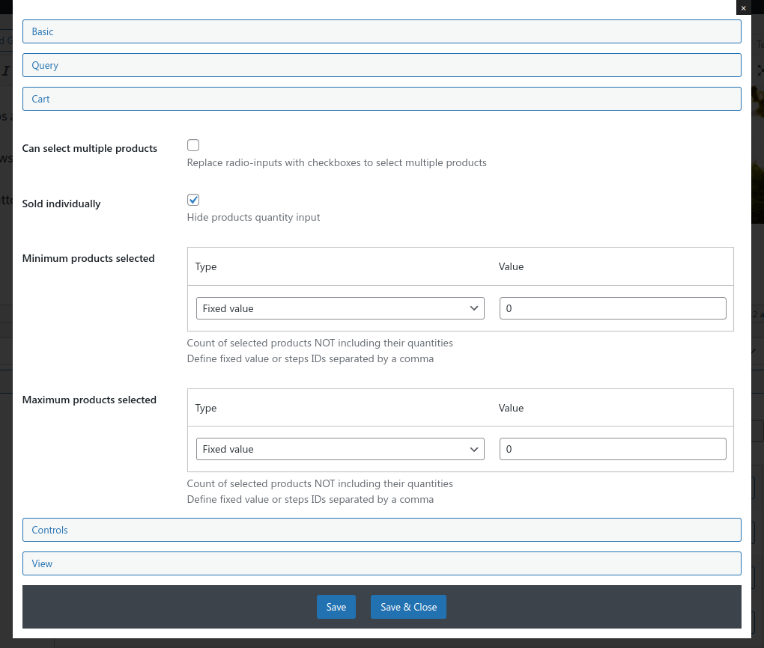The image size is (764, 648).
Task: Close the modal with the X icon
Action: (x=743, y=7)
